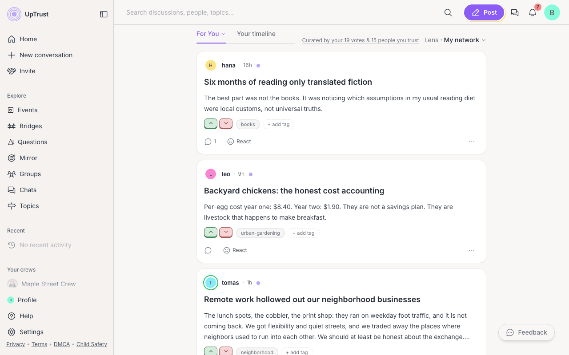Upvote hana's translated fiction post
Viewport: 569px width, 355px height.
pos(211,124)
